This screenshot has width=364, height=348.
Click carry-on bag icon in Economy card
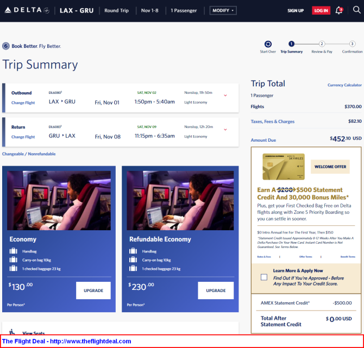[x=13, y=260]
